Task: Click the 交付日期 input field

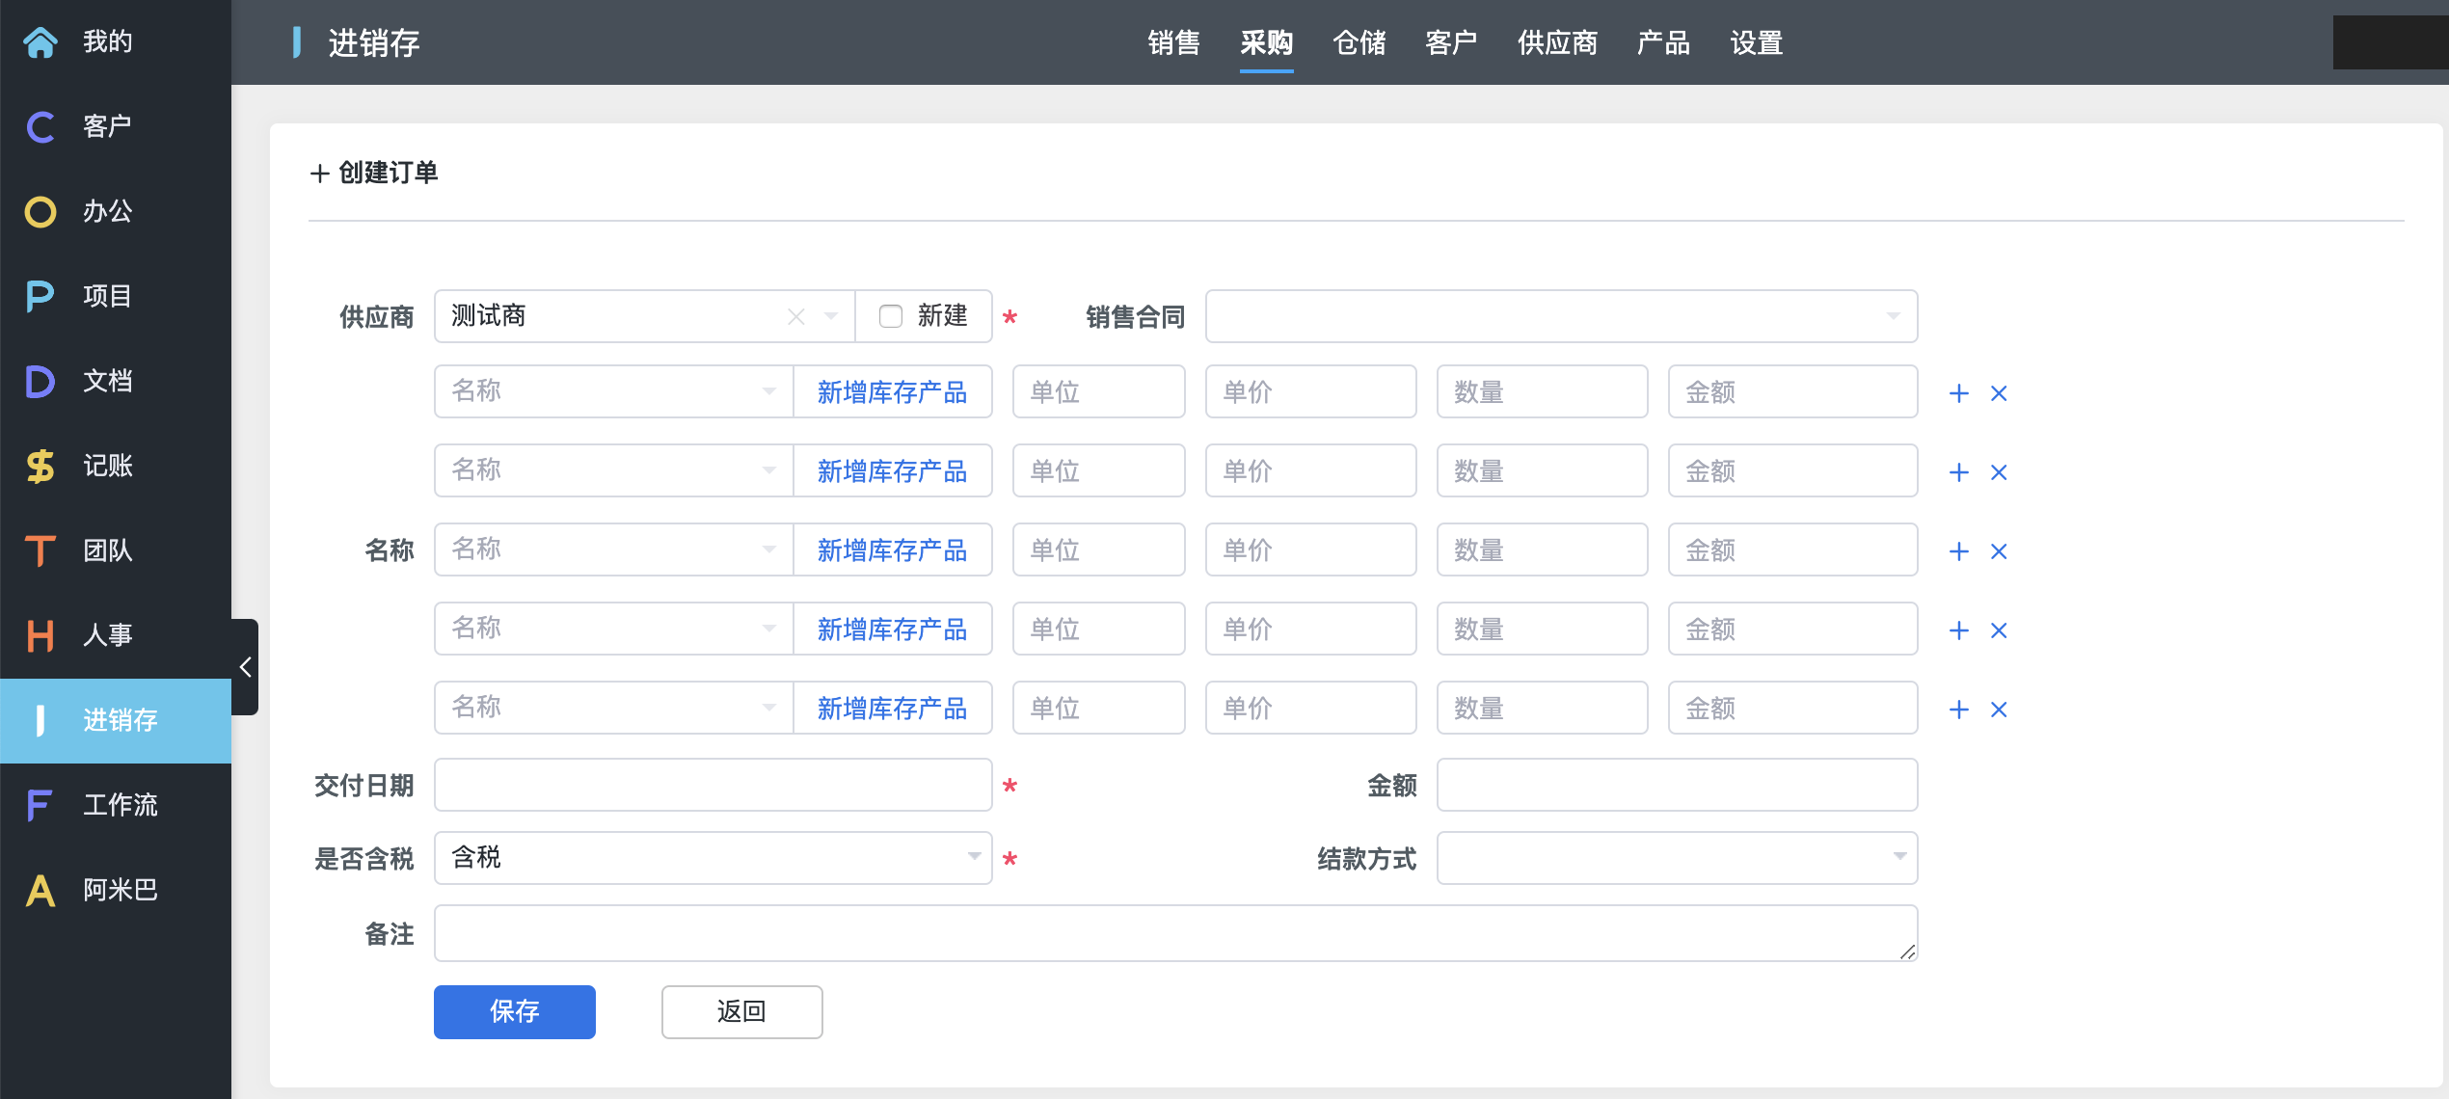Action: coord(713,785)
